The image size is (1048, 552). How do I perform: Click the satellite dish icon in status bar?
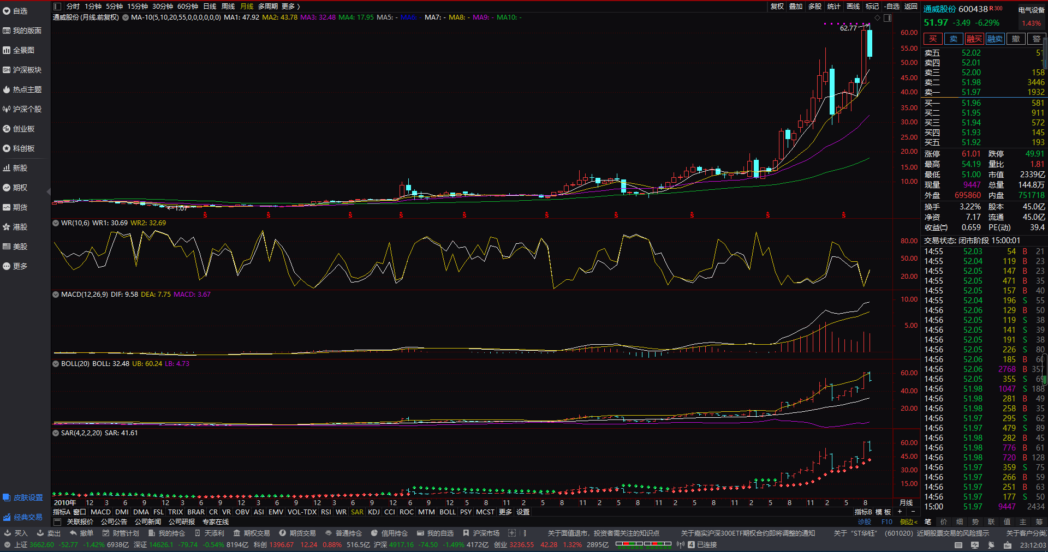tap(991, 545)
